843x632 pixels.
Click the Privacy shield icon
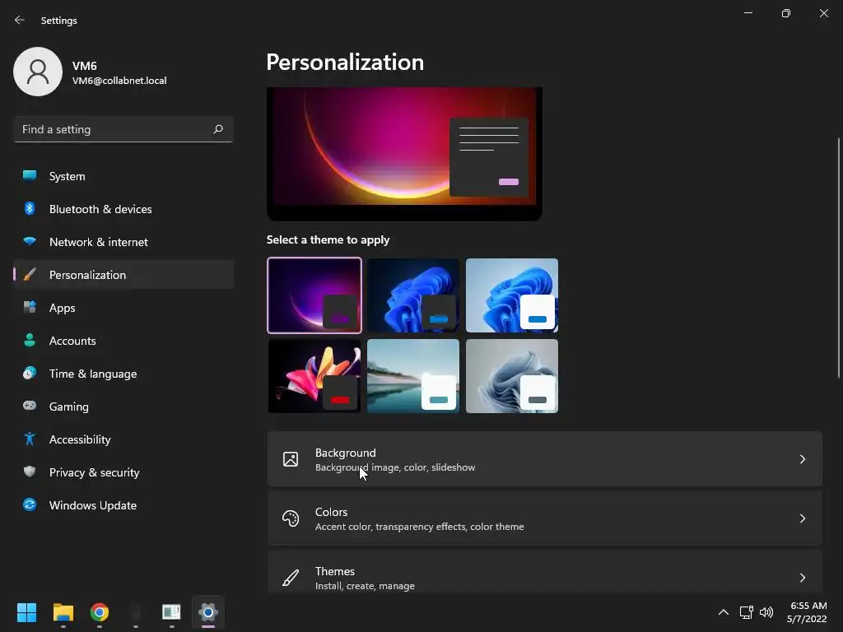click(x=30, y=472)
